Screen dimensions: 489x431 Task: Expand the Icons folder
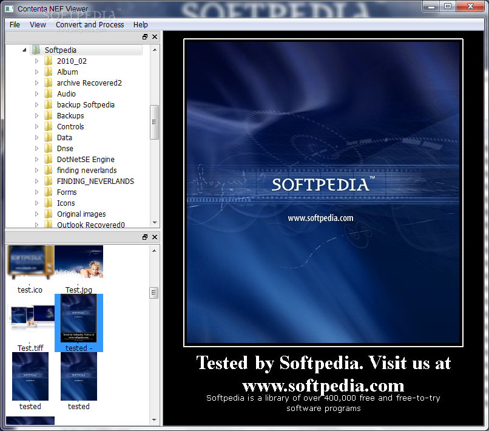click(x=36, y=203)
